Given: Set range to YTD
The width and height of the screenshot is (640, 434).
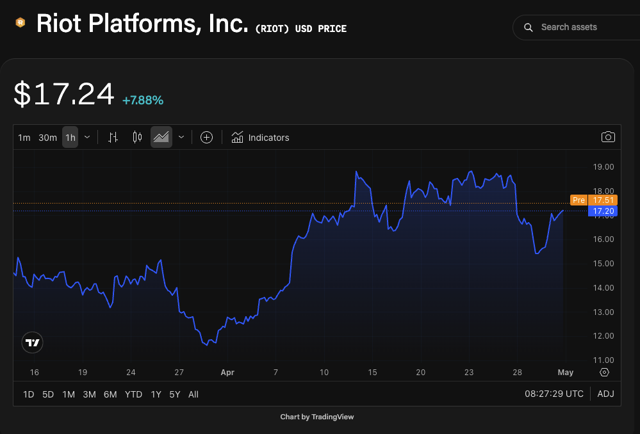Looking at the screenshot, I should [133, 394].
